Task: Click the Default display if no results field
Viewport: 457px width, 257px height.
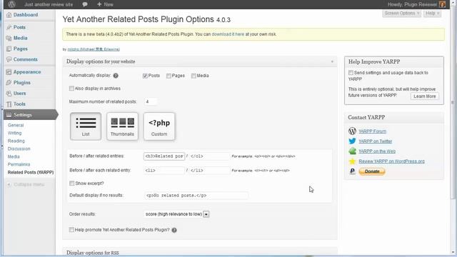Action: click(x=196, y=196)
